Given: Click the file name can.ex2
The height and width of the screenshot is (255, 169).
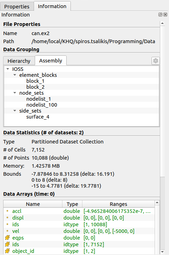Looking at the screenshot, I should (40, 33).
